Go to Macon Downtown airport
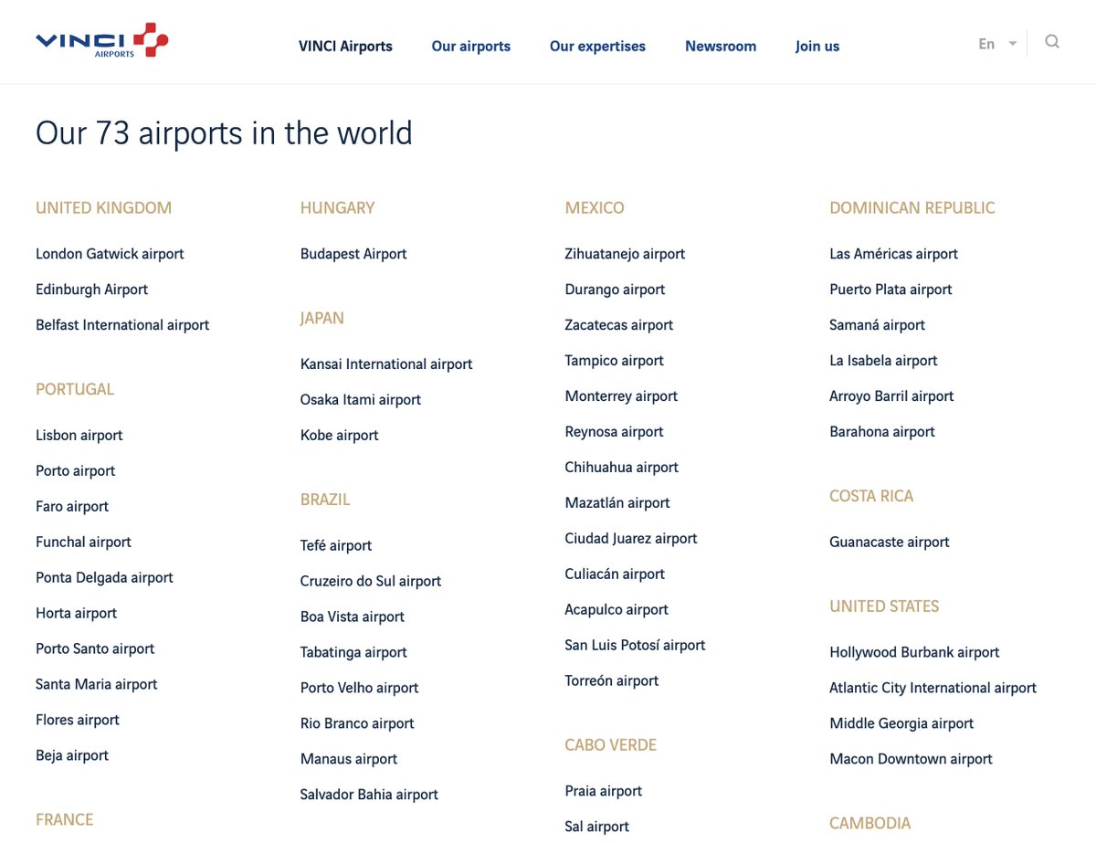 911,760
